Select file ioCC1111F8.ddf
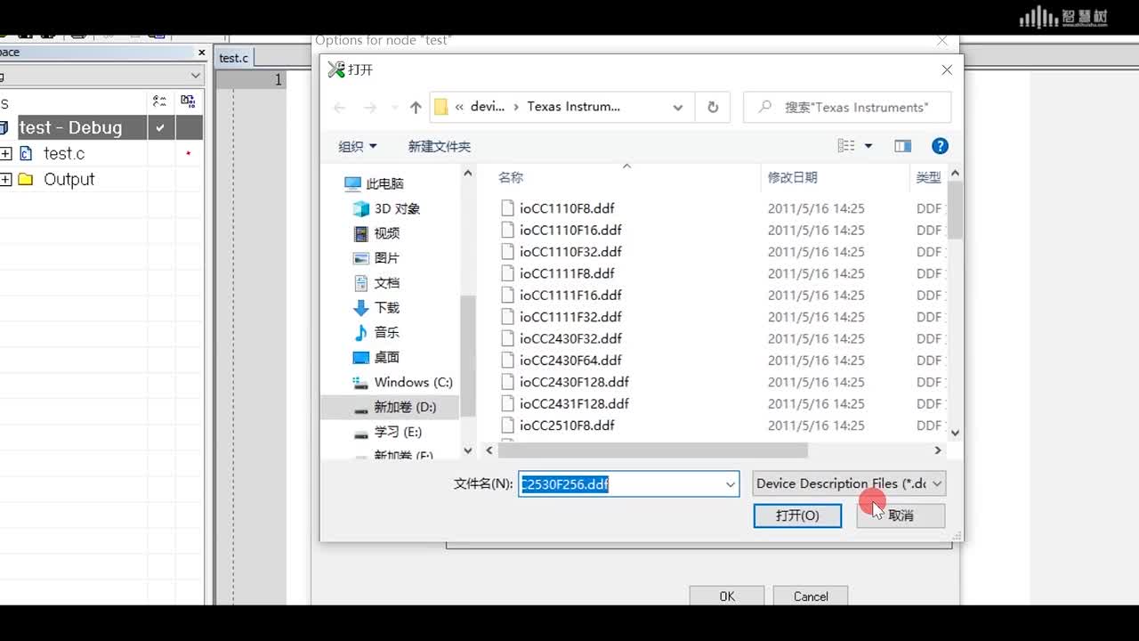1139x641 pixels. (x=567, y=273)
